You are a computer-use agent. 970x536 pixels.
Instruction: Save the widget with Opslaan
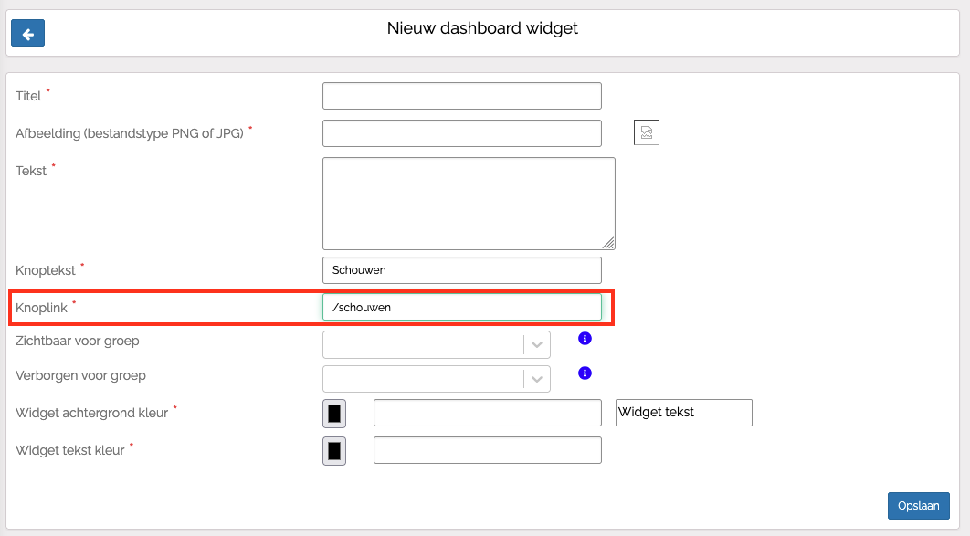pyautogui.click(x=918, y=506)
